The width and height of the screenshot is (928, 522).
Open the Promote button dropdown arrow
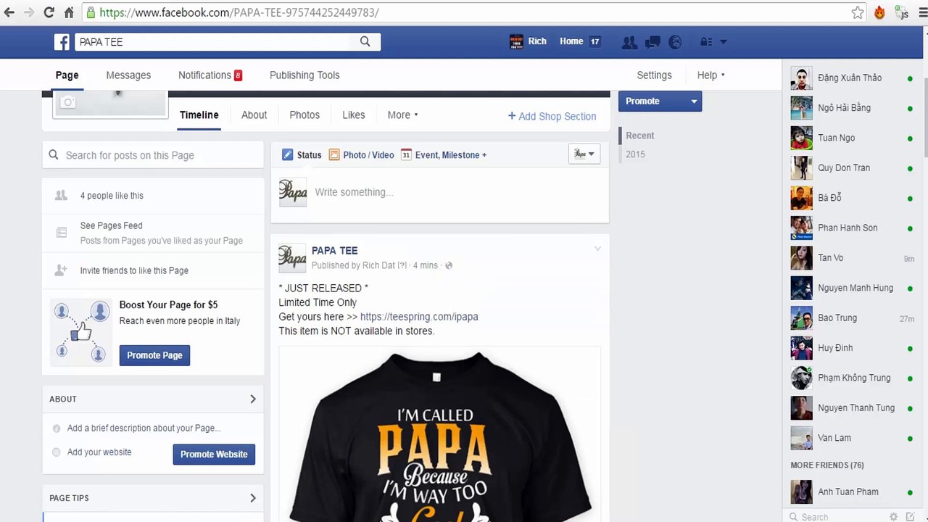point(694,101)
